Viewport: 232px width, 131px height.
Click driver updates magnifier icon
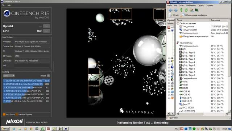(x=183, y=15)
